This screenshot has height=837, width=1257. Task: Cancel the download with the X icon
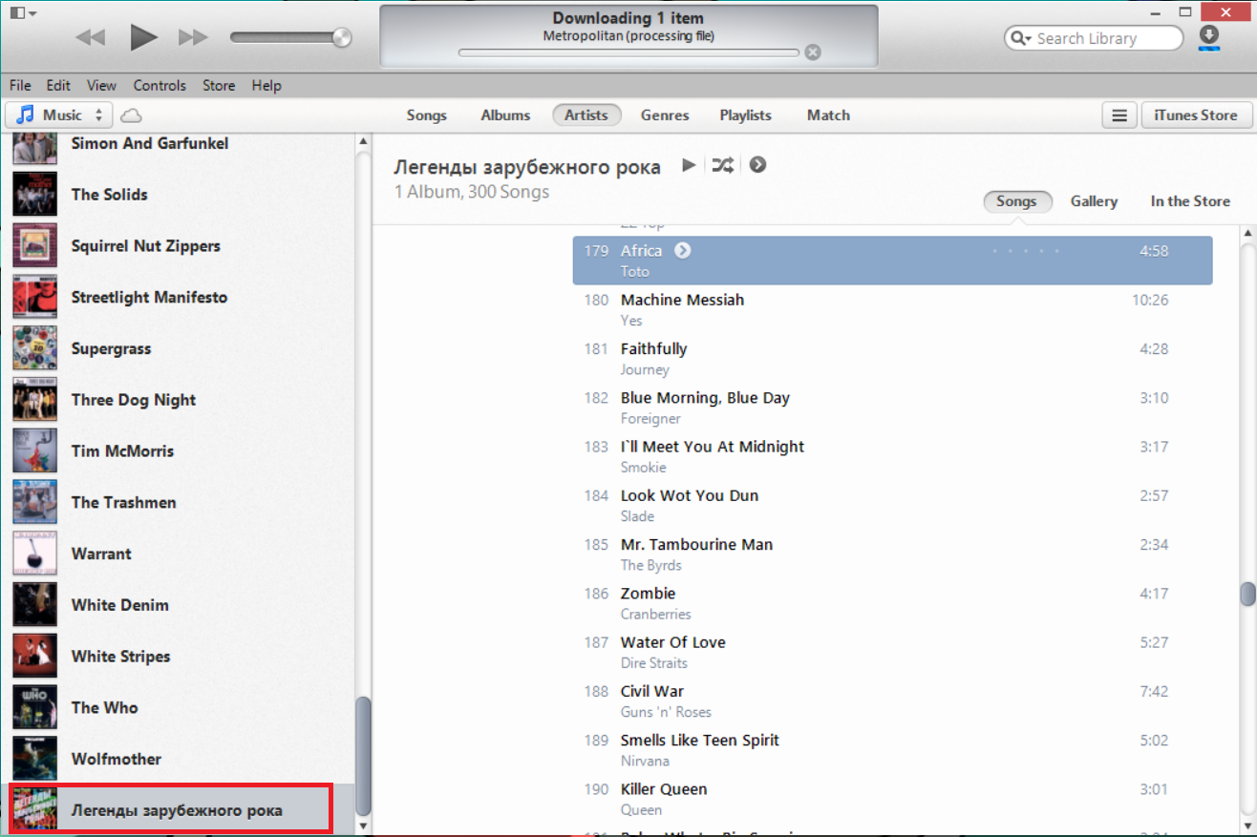[x=813, y=52]
